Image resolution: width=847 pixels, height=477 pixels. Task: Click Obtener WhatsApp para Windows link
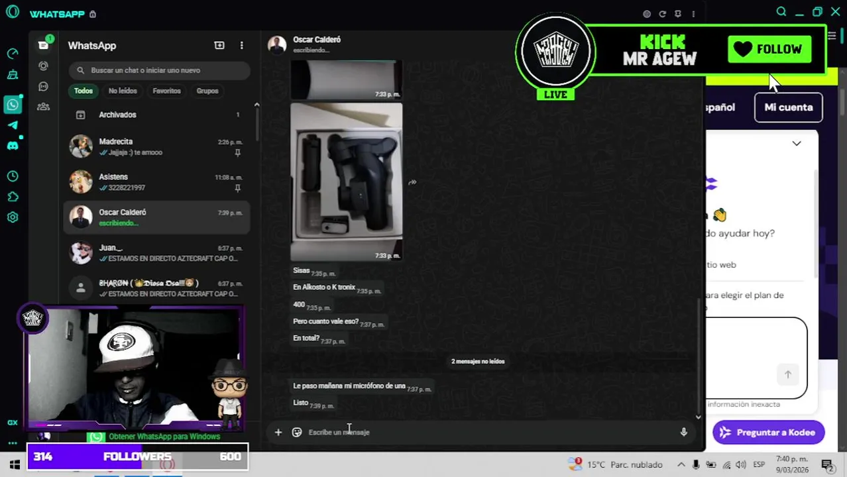tap(164, 437)
